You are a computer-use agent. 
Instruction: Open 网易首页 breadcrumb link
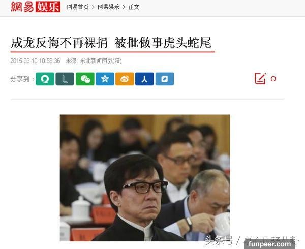point(78,7)
